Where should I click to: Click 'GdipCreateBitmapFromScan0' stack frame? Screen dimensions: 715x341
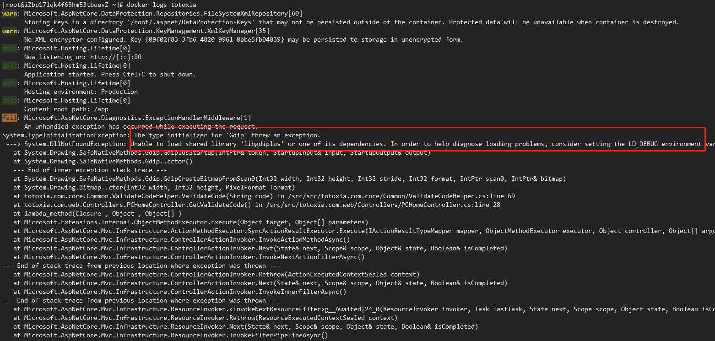[289, 179]
